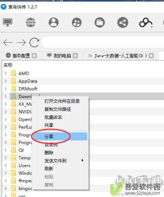Expand the Temp folder
Image resolution: width=164 pixels, height=197 pixels.
tap(5, 158)
